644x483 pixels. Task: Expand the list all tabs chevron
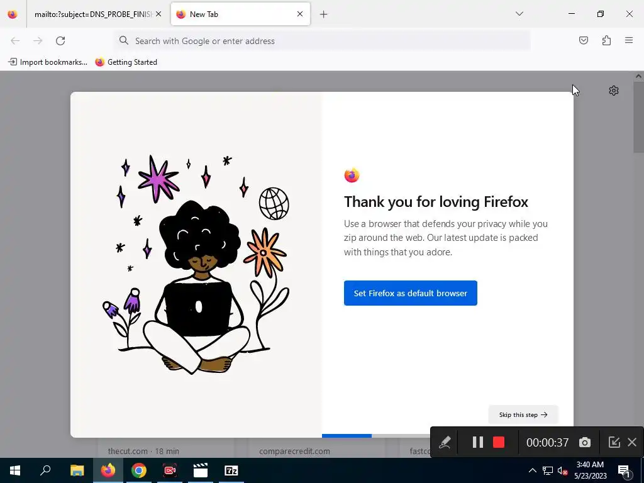pyautogui.click(x=519, y=14)
